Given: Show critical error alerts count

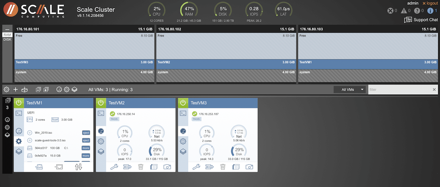Looking at the screenshot, I should click(x=392, y=11).
